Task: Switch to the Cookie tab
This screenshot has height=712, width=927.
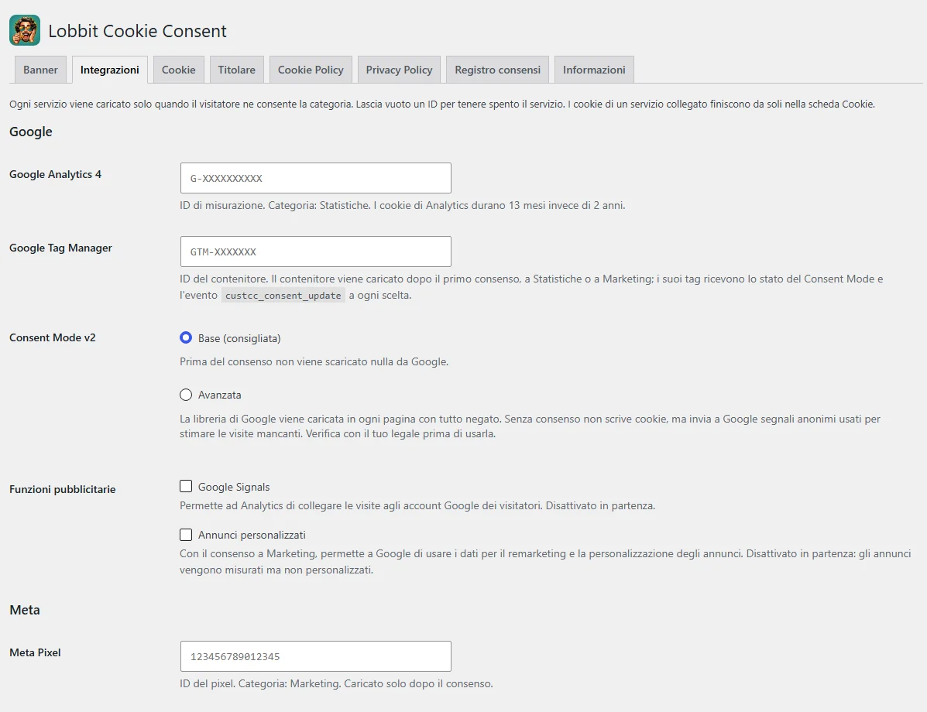Action: (x=179, y=70)
